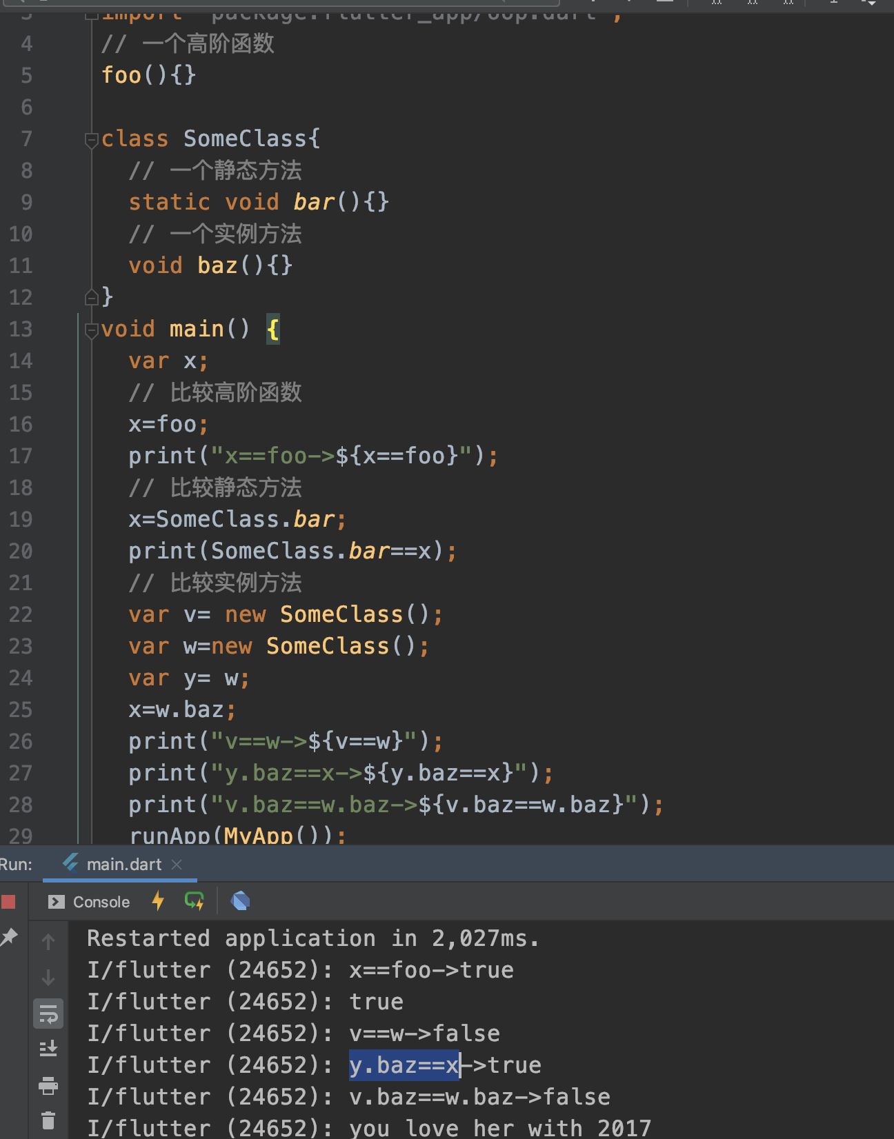Viewport: 894px width, 1139px height.
Task: Click comment '// 比较实例方法'
Action: (215, 583)
